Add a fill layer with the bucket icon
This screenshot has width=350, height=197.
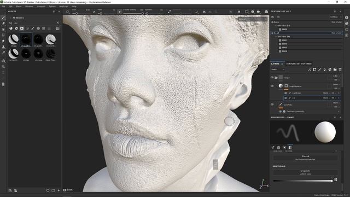(325, 69)
